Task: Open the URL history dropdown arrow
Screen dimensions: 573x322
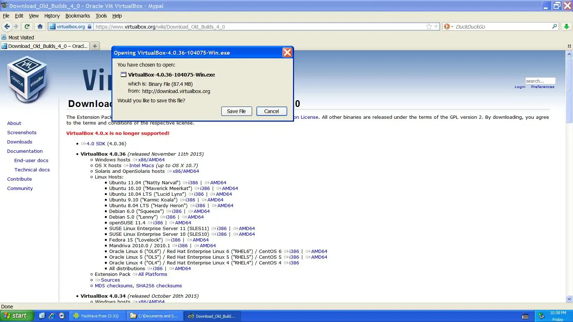Action: 436,26
